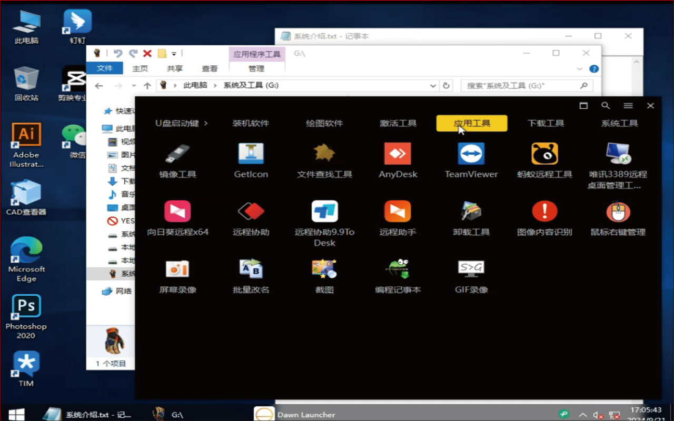Viewport: 674px width, 421px height.
Task: Click Explorer quick-access undo icon
Action: click(x=118, y=53)
